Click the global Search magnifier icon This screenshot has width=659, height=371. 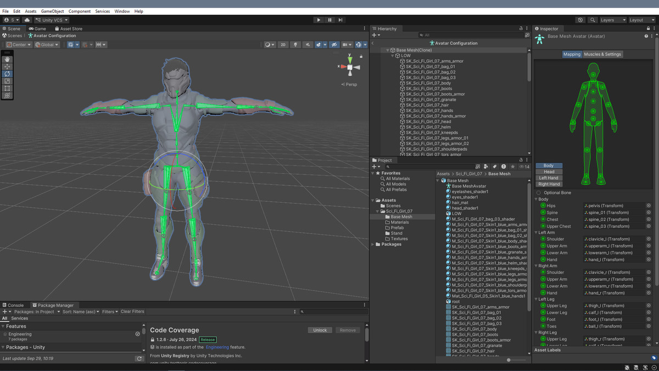point(592,20)
